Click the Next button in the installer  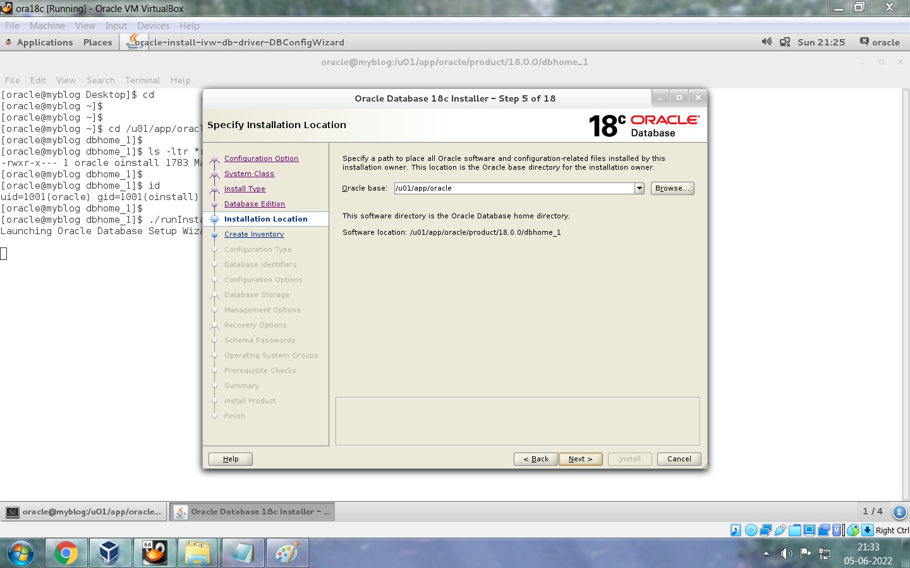pyautogui.click(x=580, y=459)
